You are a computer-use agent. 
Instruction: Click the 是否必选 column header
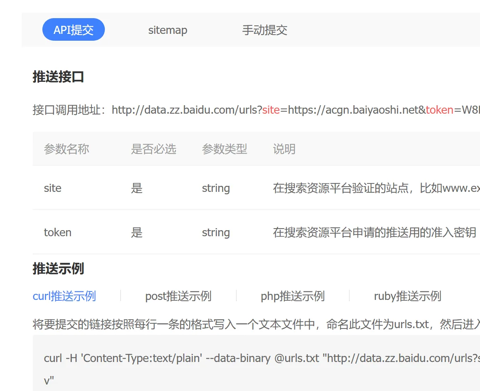coord(153,149)
